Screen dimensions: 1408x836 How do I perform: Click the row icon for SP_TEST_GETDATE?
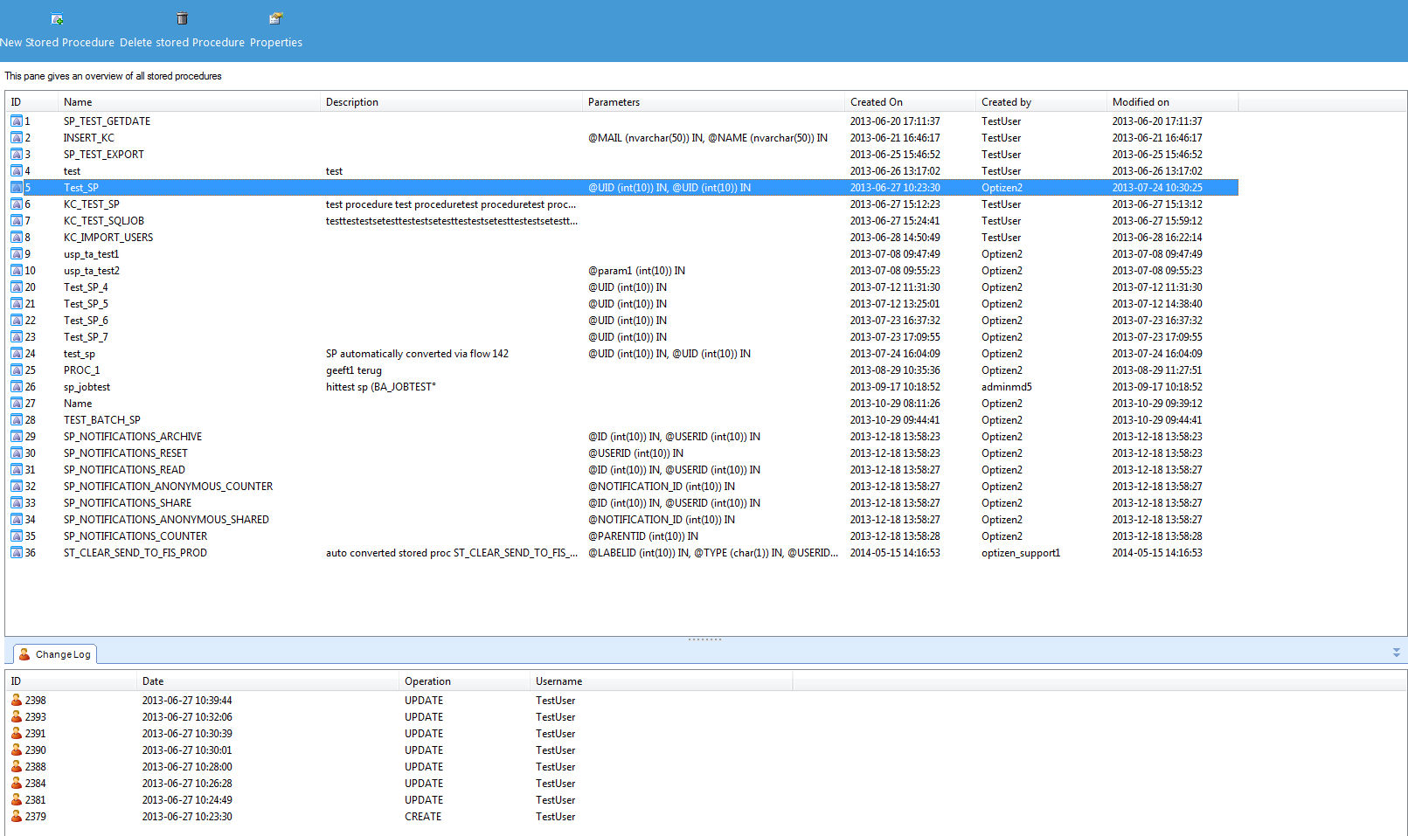click(x=17, y=121)
